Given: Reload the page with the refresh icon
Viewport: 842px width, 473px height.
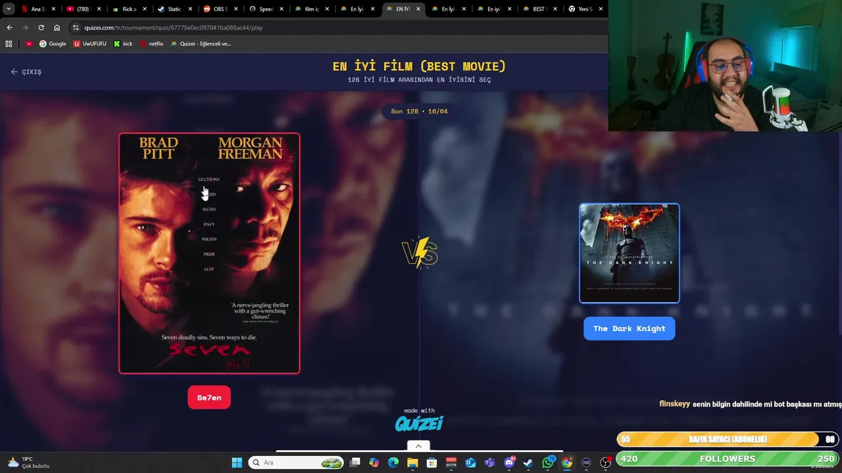Looking at the screenshot, I should point(41,28).
